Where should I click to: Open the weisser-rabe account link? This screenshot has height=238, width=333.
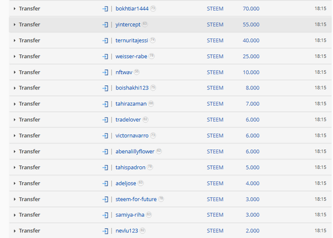[x=131, y=57]
